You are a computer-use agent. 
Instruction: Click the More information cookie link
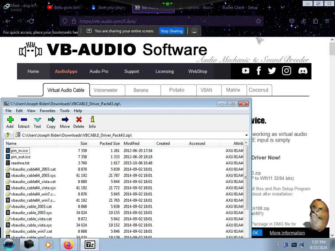pyautogui.click(x=287, y=233)
